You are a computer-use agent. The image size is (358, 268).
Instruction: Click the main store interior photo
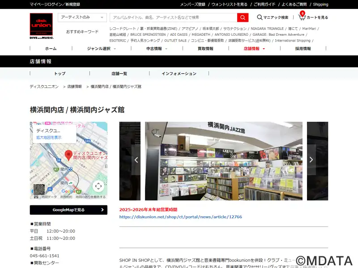tap(224, 161)
